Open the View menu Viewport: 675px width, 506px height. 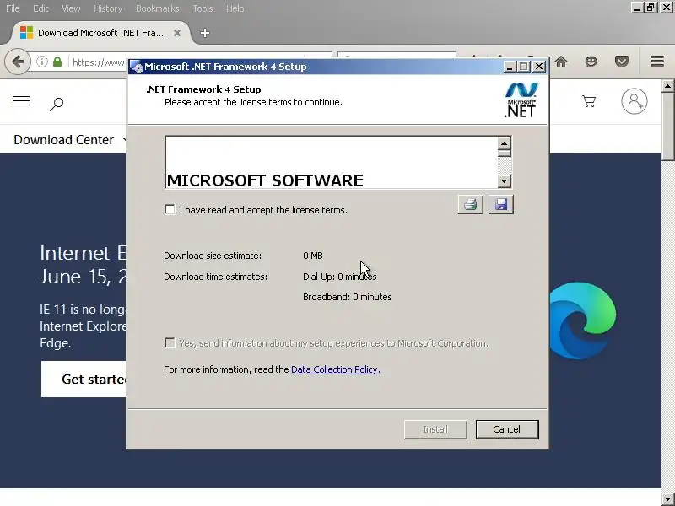[71, 8]
